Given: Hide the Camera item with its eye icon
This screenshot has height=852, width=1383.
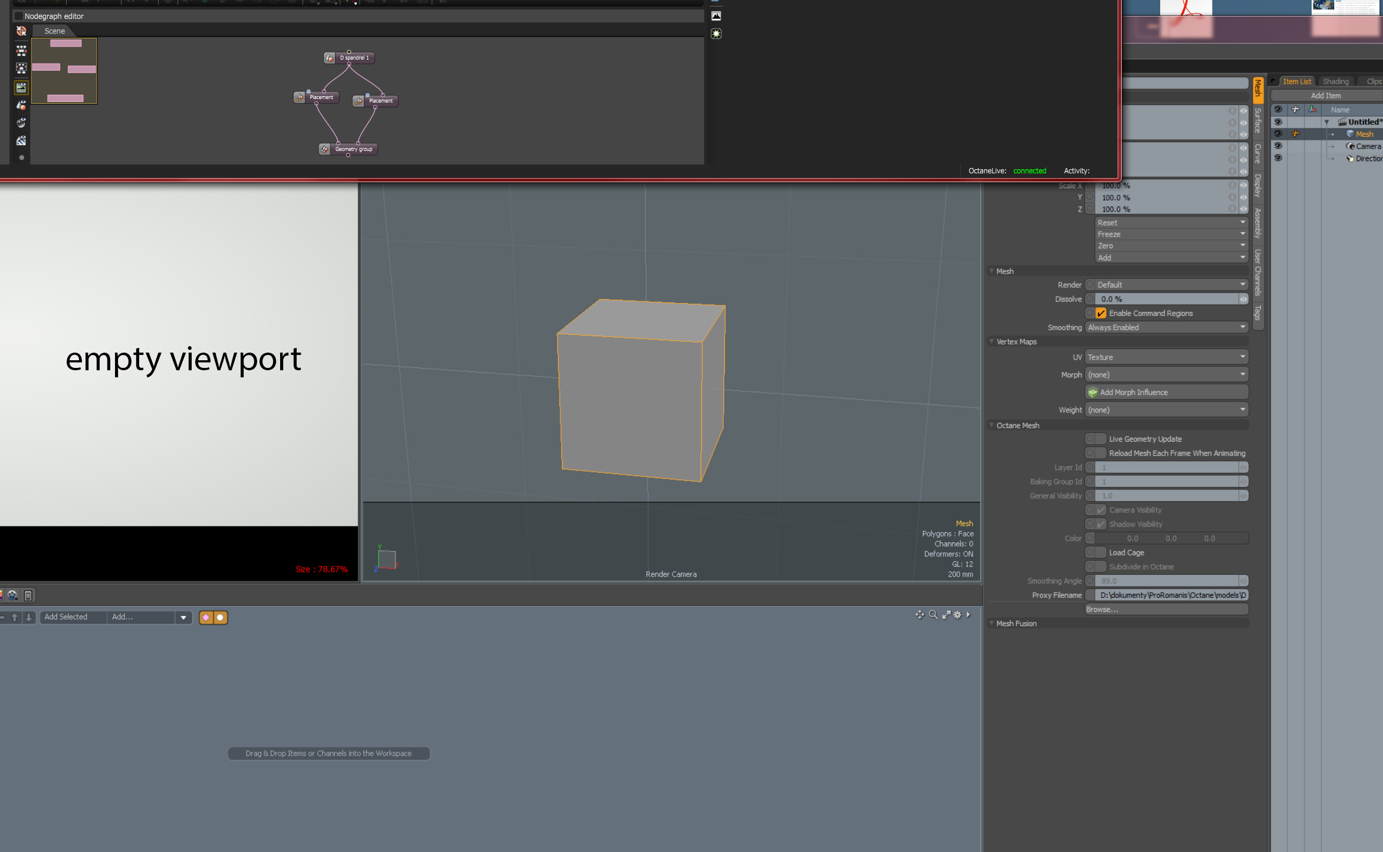Looking at the screenshot, I should 1278,146.
